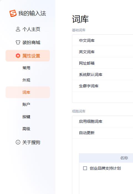The width and height of the screenshot is (133, 194).
Task: Click the 中文词库 row
Action: click(x=103, y=40)
